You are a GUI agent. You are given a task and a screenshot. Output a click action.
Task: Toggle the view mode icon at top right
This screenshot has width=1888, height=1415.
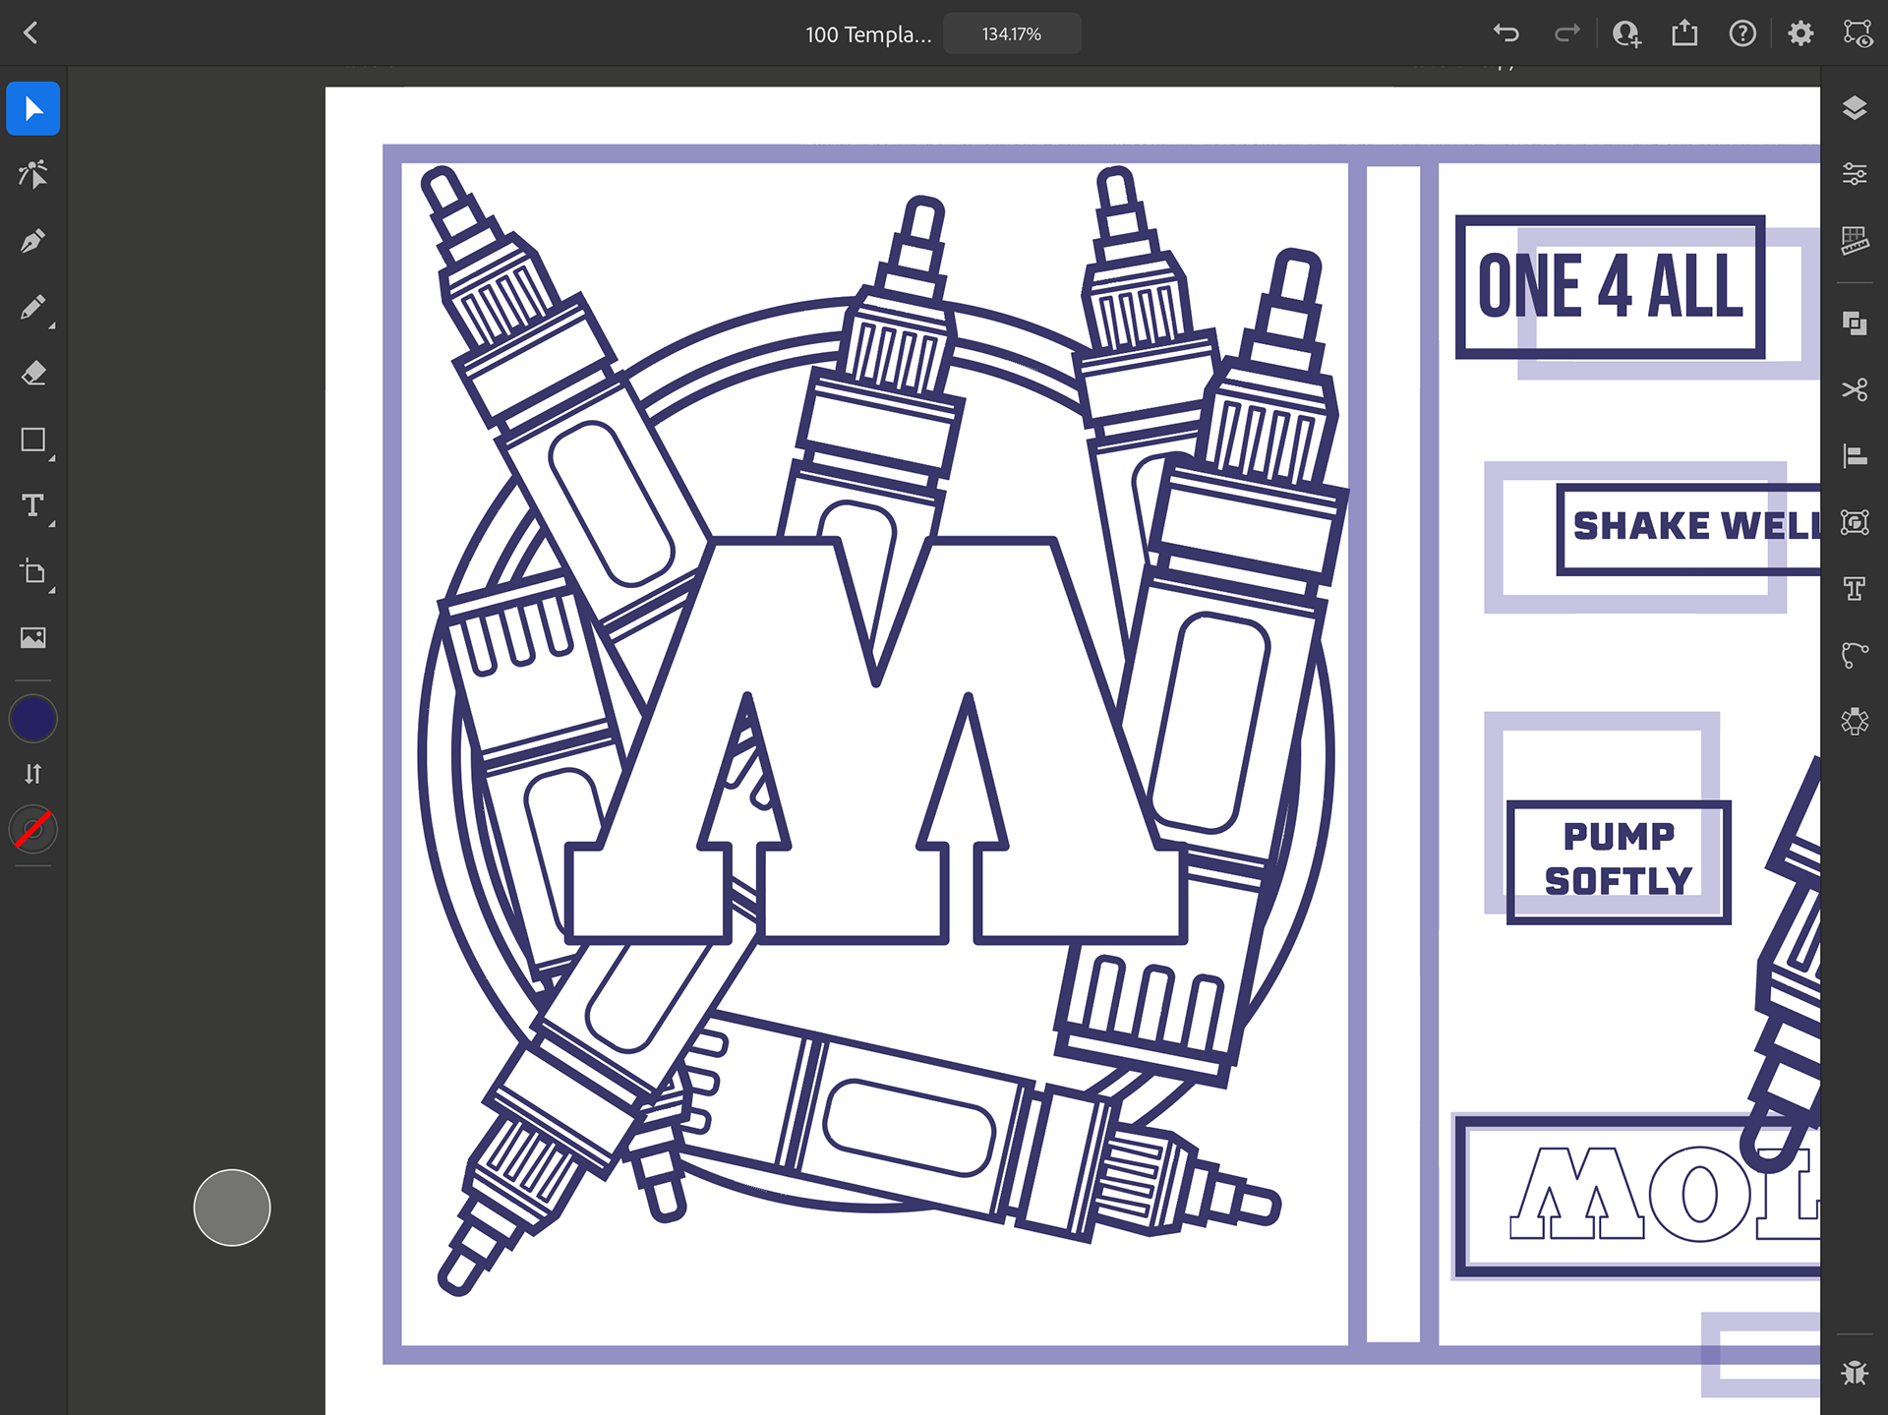click(1858, 33)
